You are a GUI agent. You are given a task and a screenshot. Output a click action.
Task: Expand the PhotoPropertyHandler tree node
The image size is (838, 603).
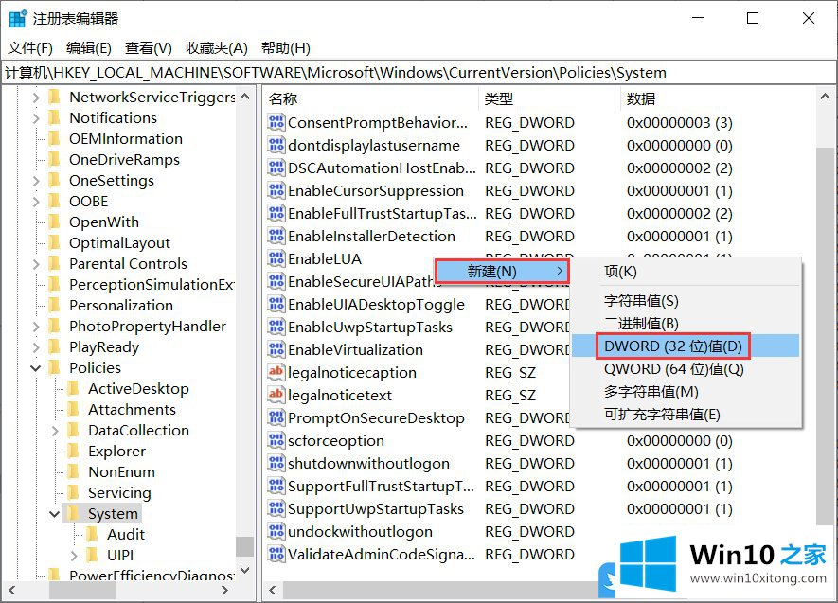click(36, 327)
